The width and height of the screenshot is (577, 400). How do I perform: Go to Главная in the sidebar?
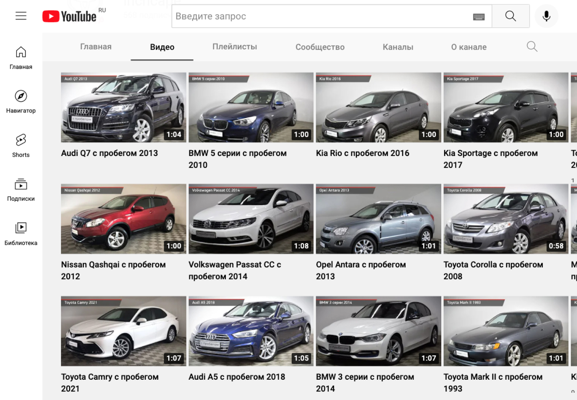click(x=21, y=58)
